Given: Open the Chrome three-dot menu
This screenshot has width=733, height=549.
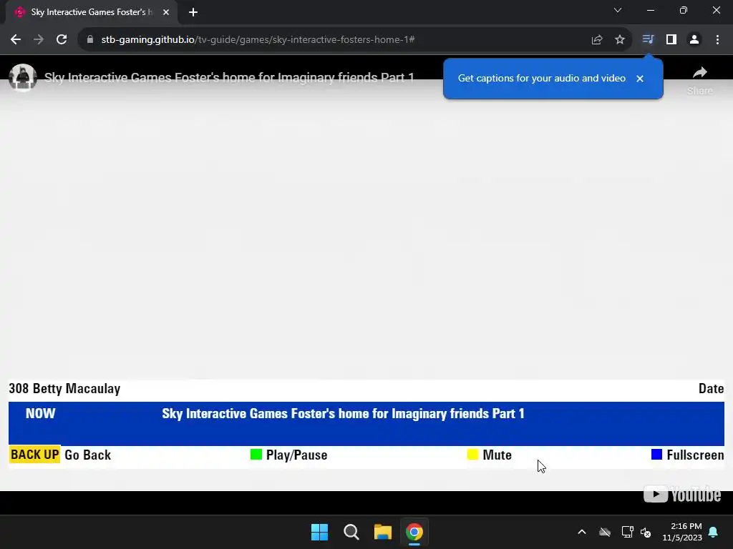Looking at the screenshot, I should pyautogui.click(x=717, y=40).
